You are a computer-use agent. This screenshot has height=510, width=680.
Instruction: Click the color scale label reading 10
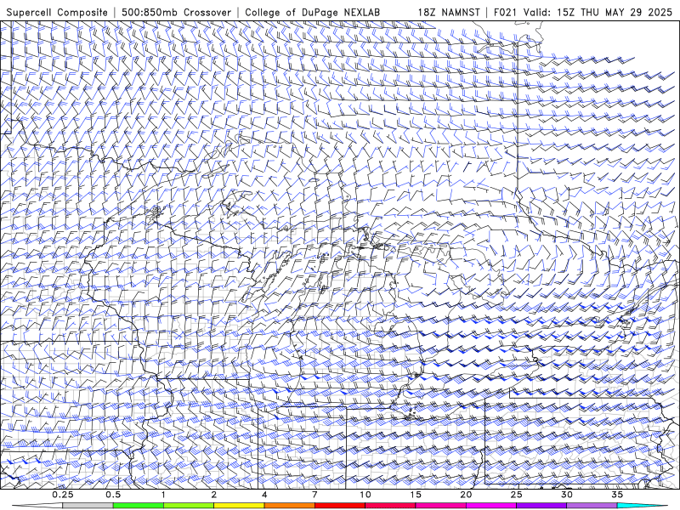tap(365, 495)
